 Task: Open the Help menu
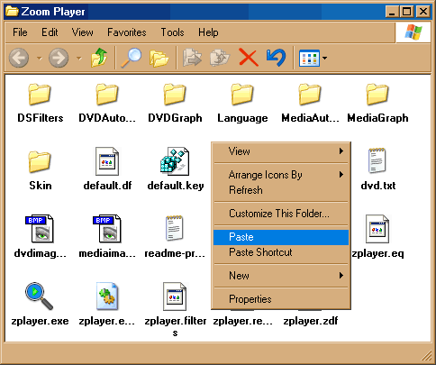(x=208, y=32)
